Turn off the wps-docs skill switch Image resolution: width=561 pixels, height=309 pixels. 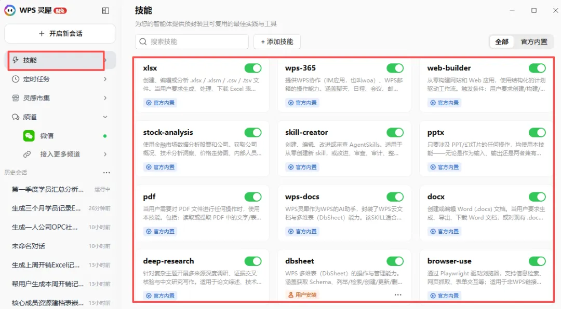click(395, 196)
